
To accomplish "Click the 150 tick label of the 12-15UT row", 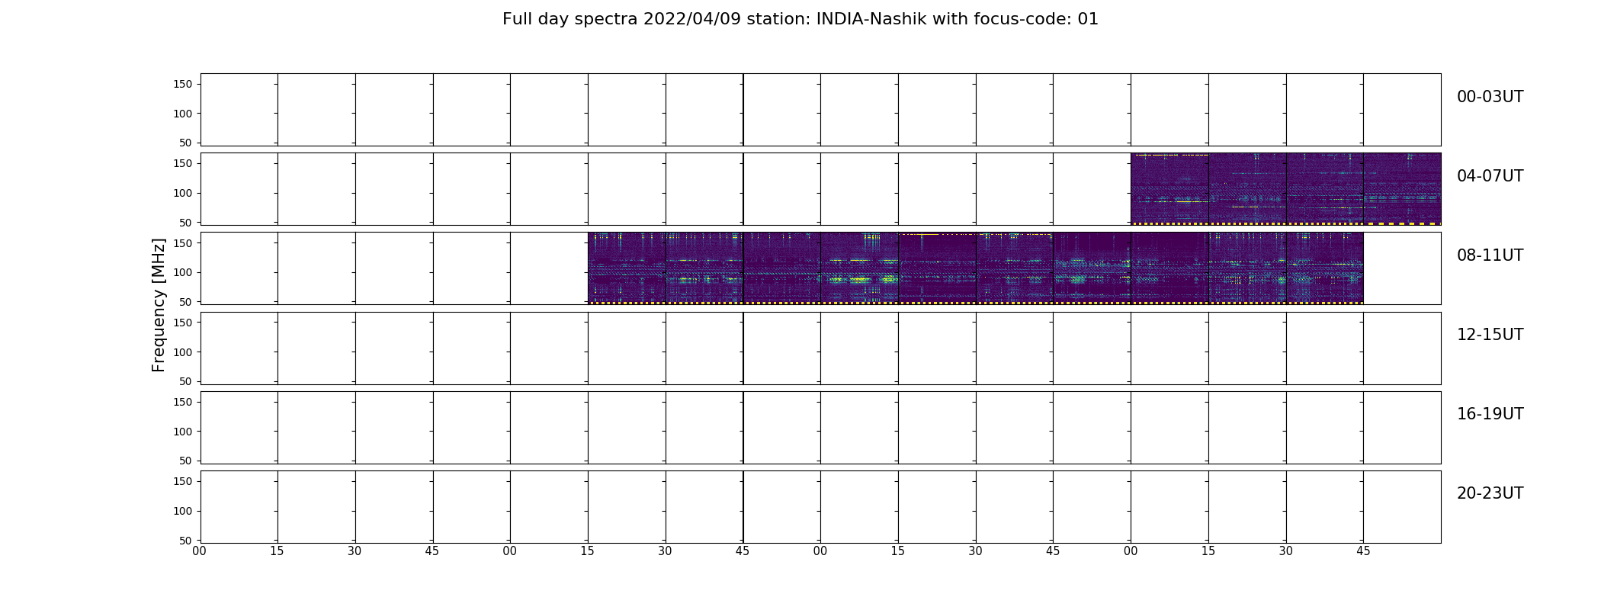I will (x=183, y=323).
